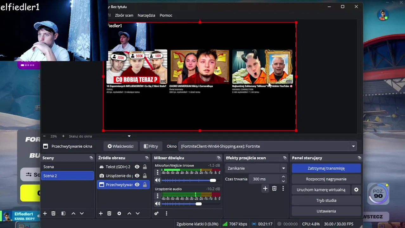Open Ustawienia from control panel
The height and width of the screenshot is (228, 405).
(x=326, y=211)
